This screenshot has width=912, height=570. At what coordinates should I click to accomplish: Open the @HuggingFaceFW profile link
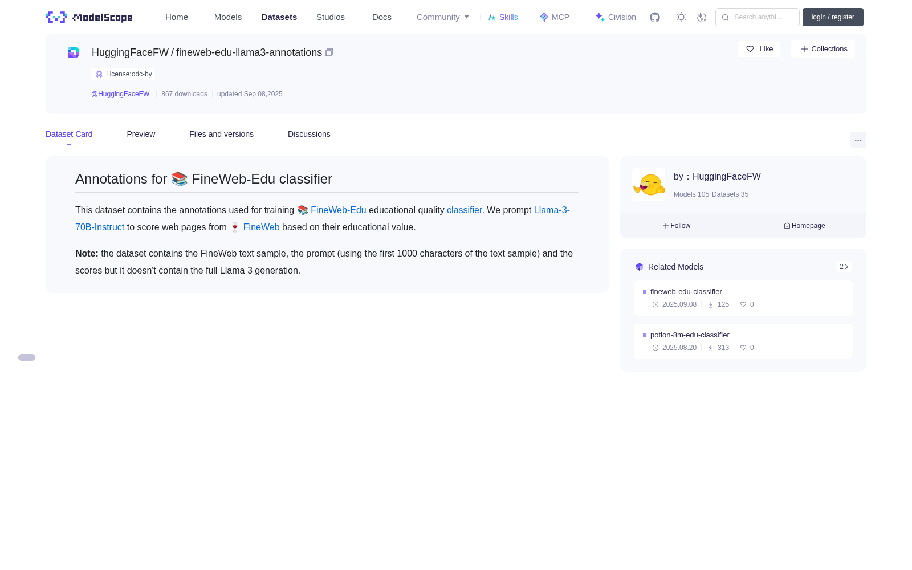click(x=120, y=94)
